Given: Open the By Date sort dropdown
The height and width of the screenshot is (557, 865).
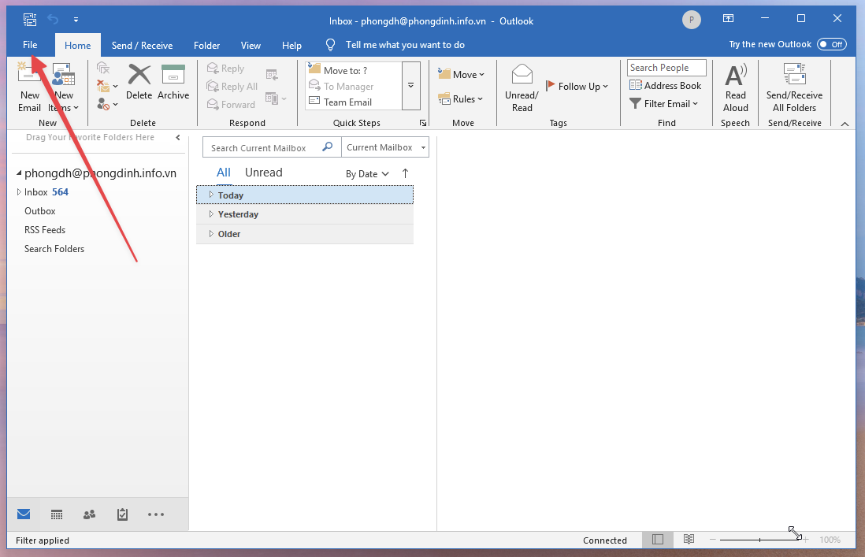Looking at the screenshot, I should click(367, 173).
